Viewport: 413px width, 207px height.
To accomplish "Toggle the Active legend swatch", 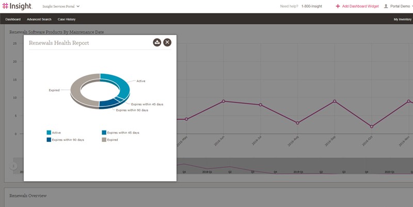I will 49,133.
